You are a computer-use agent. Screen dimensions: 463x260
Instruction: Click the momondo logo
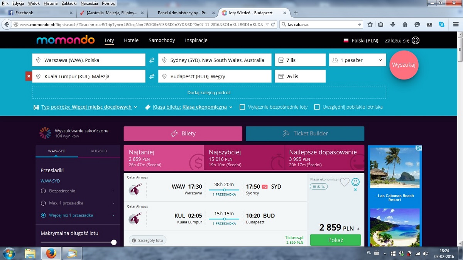(65, 40)
